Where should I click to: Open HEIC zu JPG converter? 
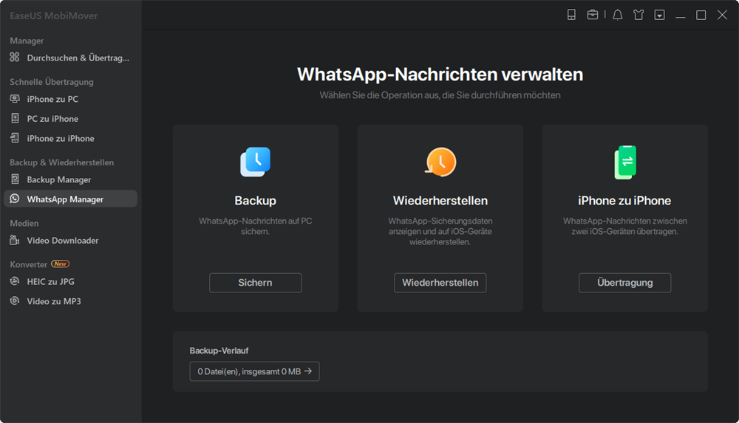(70, 282)
